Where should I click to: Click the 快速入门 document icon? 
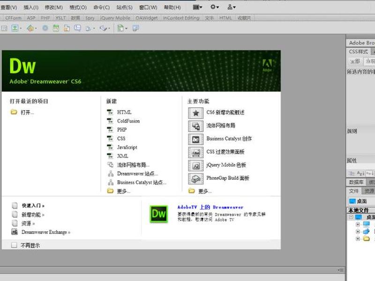pos(15,206)
